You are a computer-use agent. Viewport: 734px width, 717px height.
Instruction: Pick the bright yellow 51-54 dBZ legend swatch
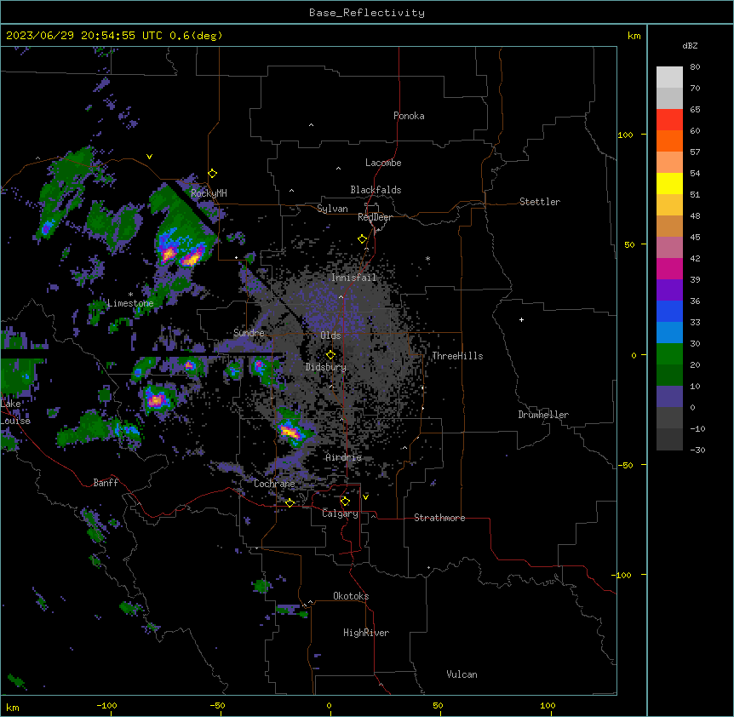[669, 184]
